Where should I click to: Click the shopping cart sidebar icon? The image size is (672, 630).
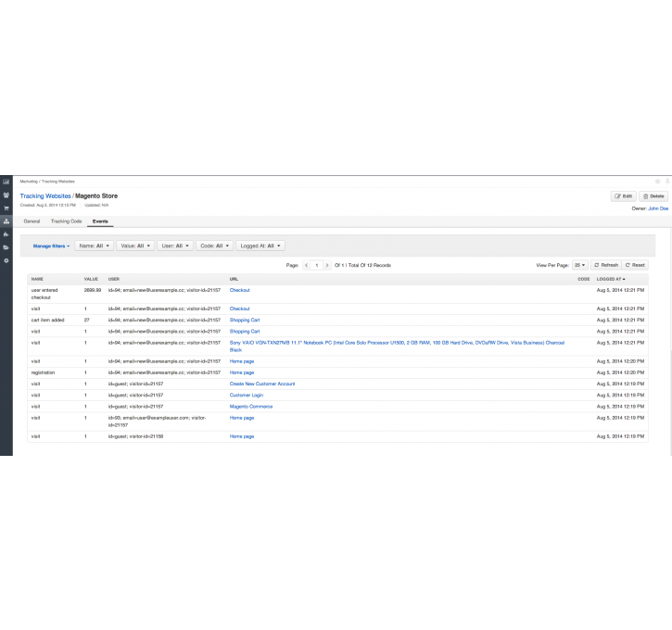click(x=6, y=208)
